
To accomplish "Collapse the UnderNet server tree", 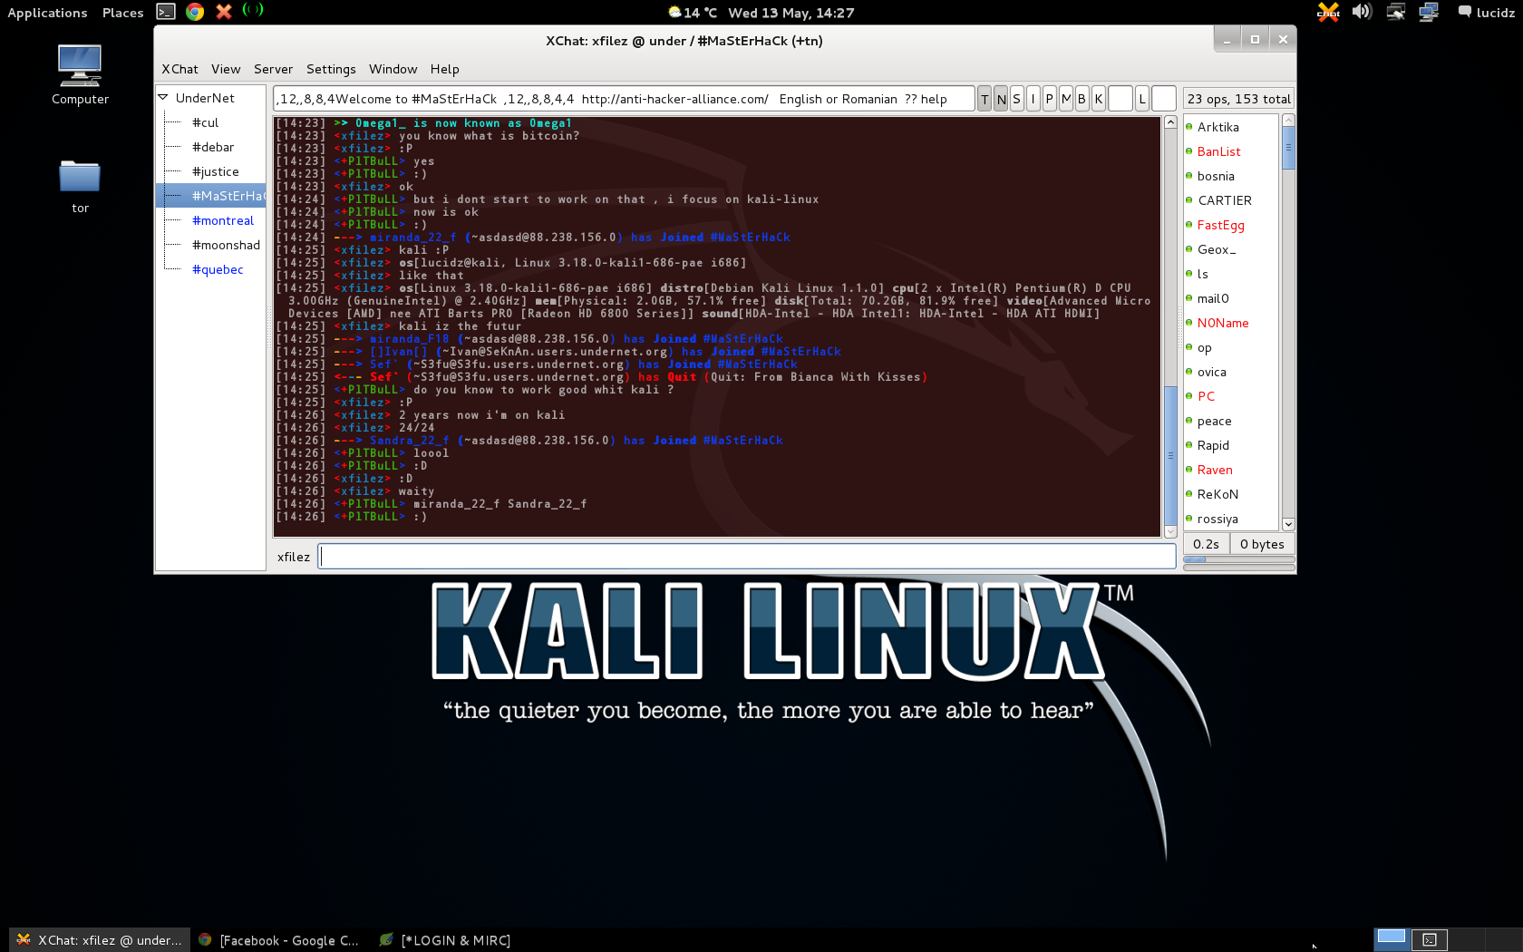I will pyautogui.click(x=163, y=98).
